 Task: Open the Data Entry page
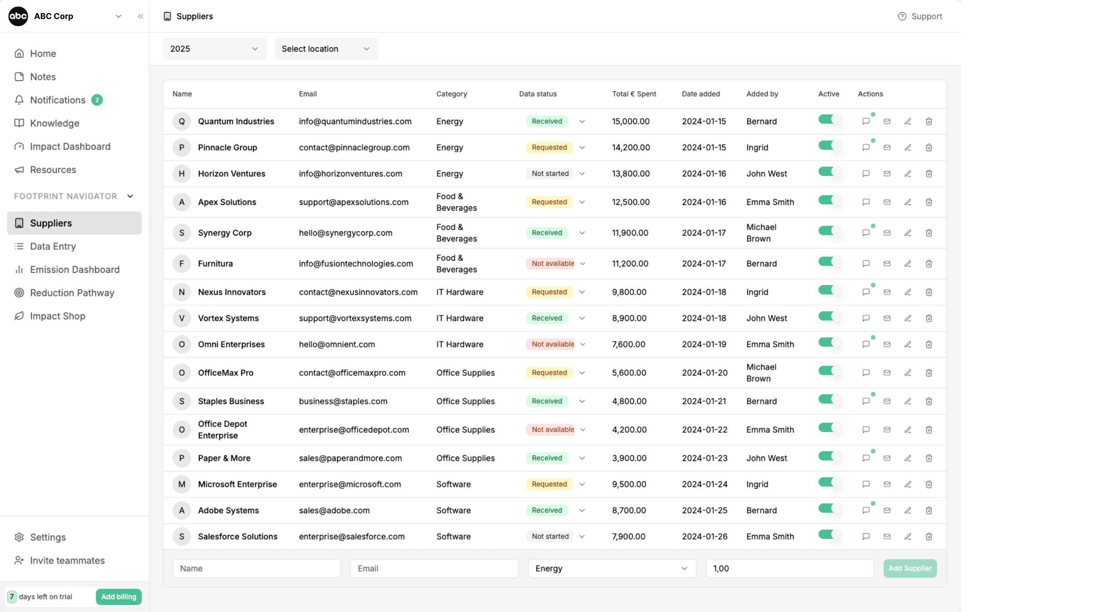pyautogui.click(x=53, y=246)
